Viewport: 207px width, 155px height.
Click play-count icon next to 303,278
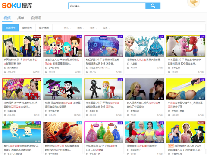5,72
